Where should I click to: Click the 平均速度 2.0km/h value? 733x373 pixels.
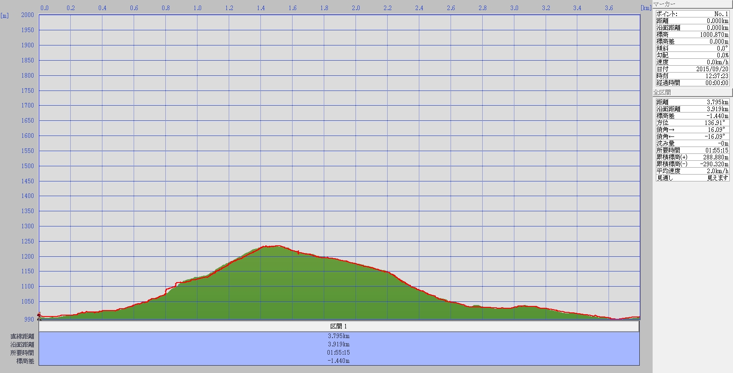coord(717,171)
